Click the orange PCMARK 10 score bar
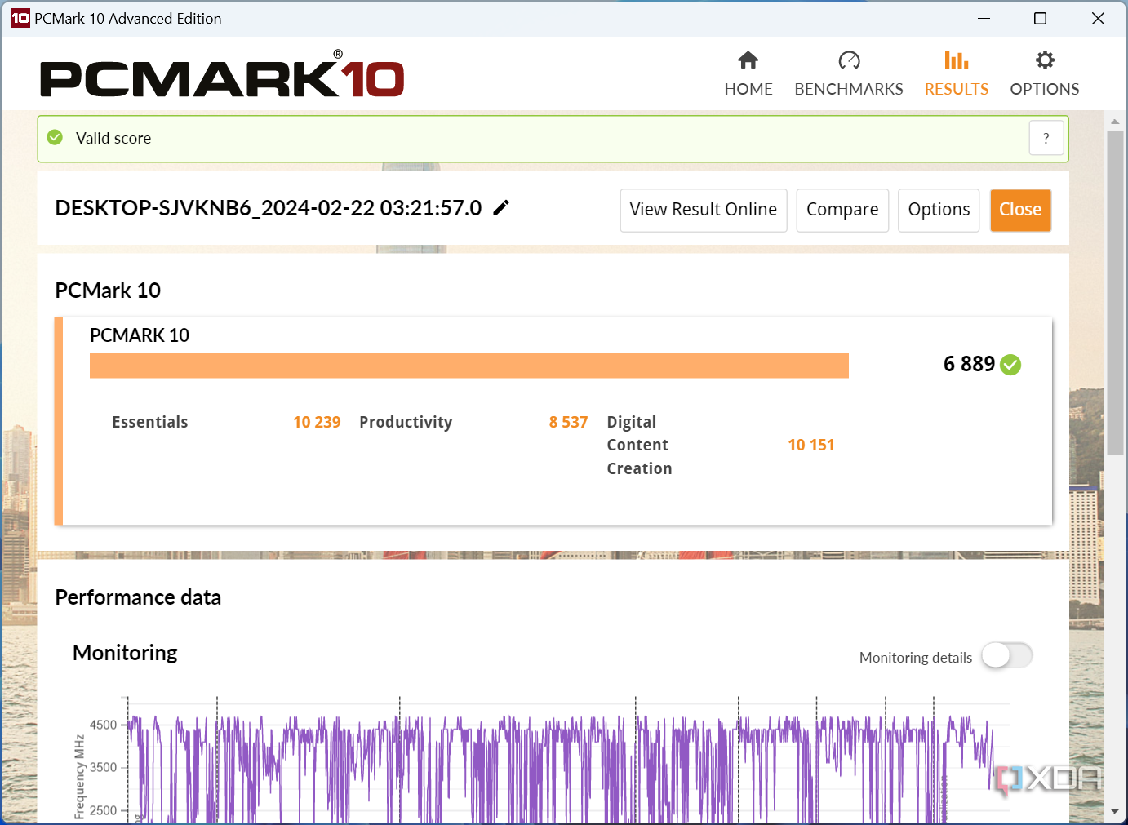 (469, 366)
